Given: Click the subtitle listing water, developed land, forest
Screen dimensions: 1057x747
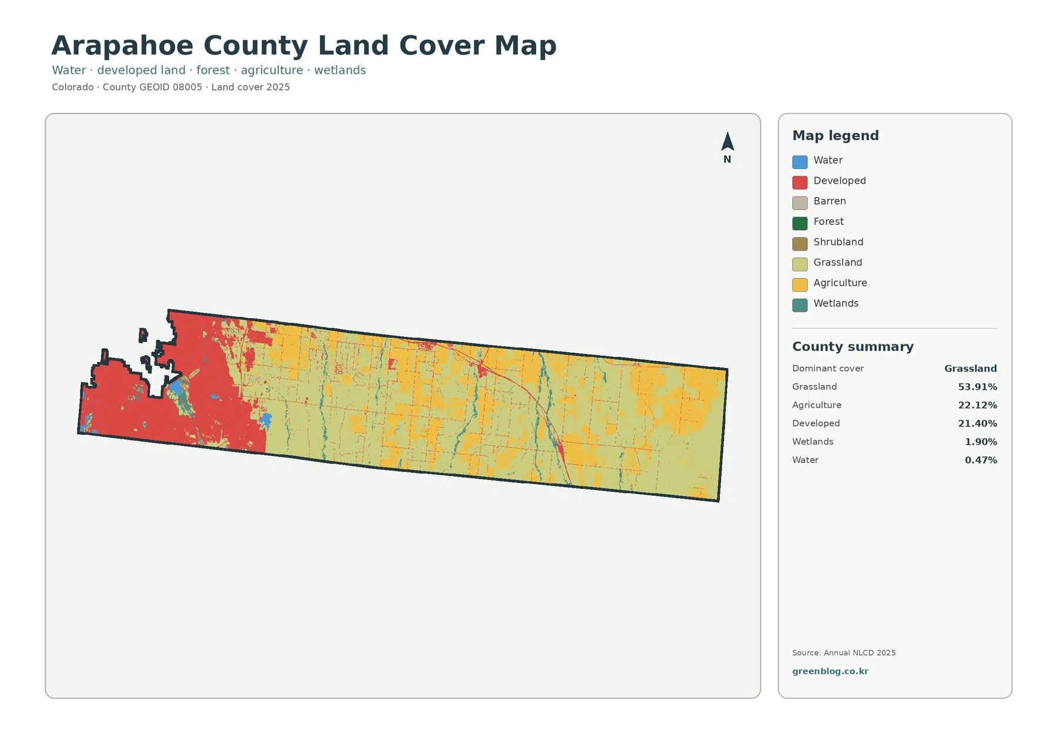Looking at the screenshot, I should [208, 70].
